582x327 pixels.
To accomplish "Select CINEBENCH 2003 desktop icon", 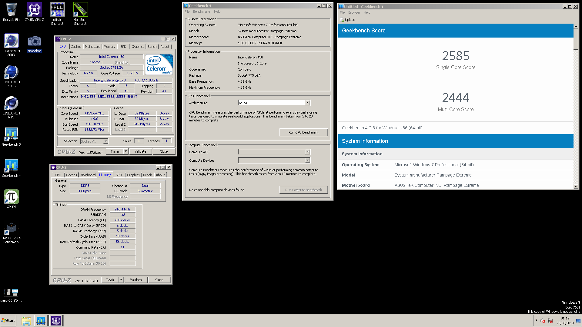I will 11,45.
